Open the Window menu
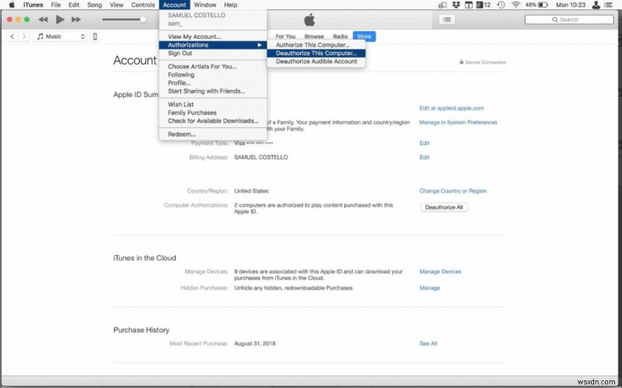The image size is (622, 388). [205, 5]
